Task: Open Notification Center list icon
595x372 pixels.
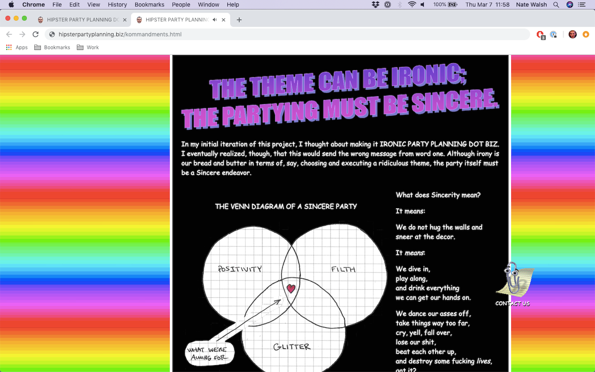Action: coord(582,5)
